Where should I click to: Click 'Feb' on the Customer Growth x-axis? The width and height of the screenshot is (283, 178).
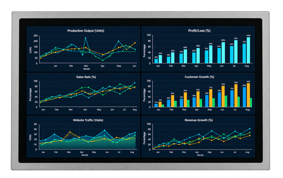[x=171, y=110]
